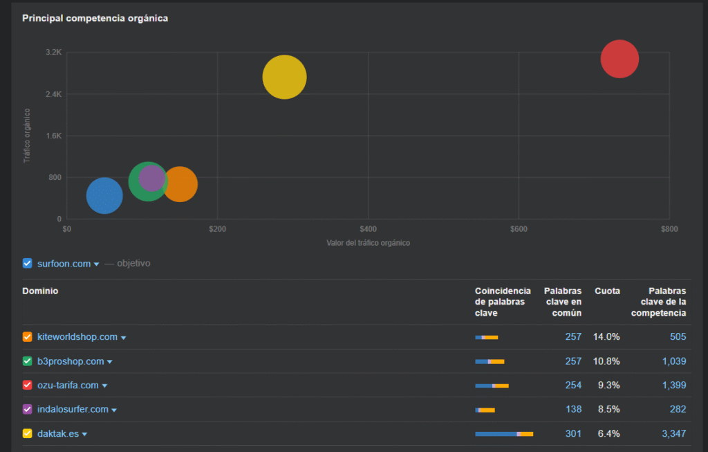Click the yellow bubble in the chart
Screen dimensions: 708x452
(x=284, y=77)
